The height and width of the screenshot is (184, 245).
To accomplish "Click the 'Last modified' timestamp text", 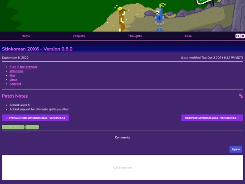I will tap(212, 58).
